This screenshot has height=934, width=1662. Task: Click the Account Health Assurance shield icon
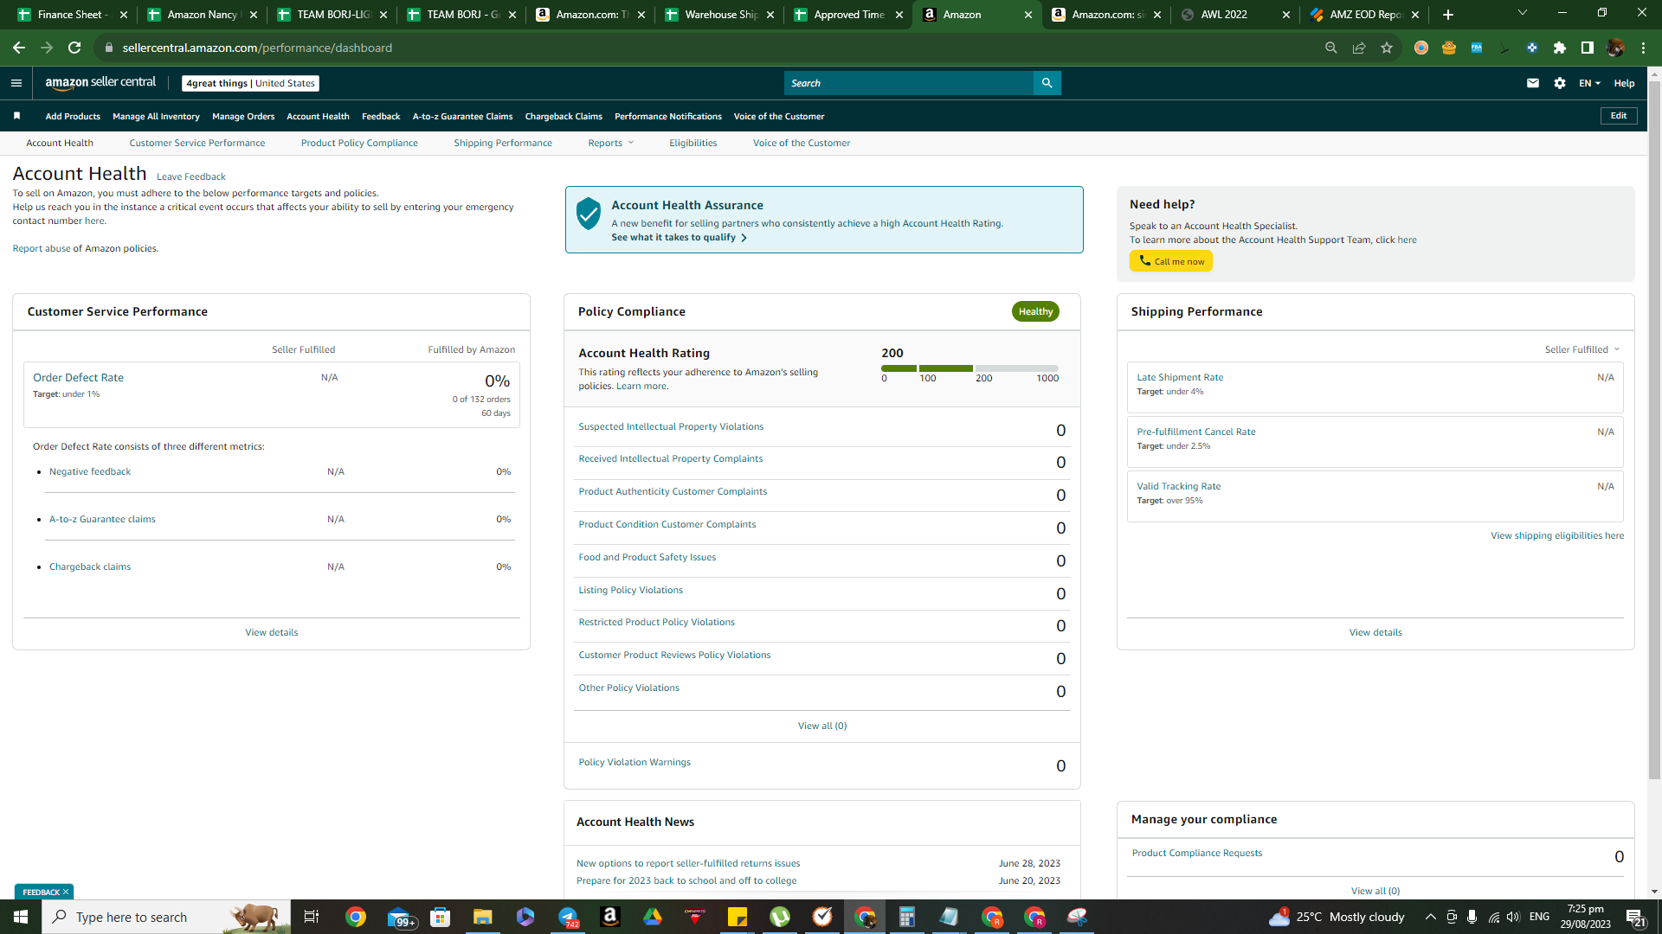point(589,214)
